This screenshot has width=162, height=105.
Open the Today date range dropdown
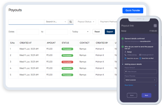(x=80, y=32)
